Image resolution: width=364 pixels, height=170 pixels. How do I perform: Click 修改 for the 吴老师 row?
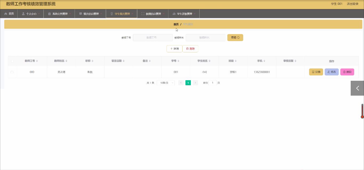point(331,72)
